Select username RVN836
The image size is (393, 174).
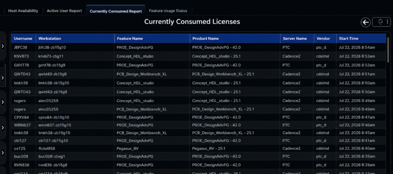coord(21,165)
